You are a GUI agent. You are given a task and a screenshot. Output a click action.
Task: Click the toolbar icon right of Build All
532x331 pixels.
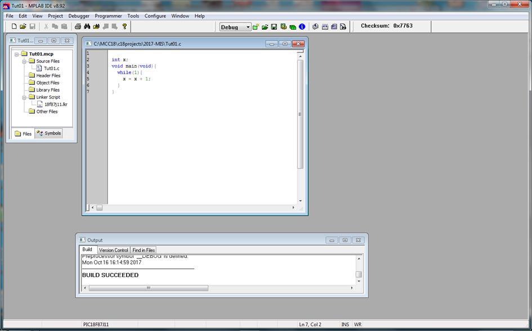(334, 27)
